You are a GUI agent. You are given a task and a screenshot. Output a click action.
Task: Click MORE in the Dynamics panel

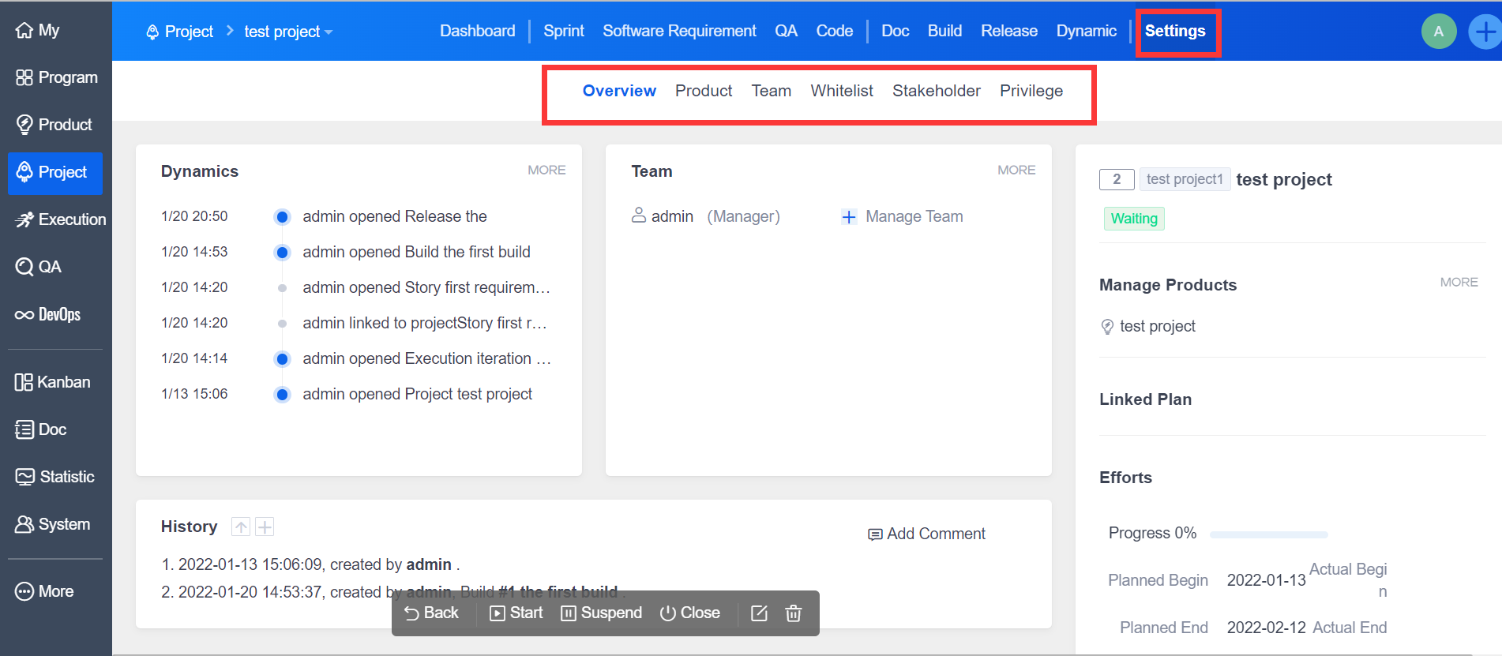pyautogui.click(x=546, y=170)
